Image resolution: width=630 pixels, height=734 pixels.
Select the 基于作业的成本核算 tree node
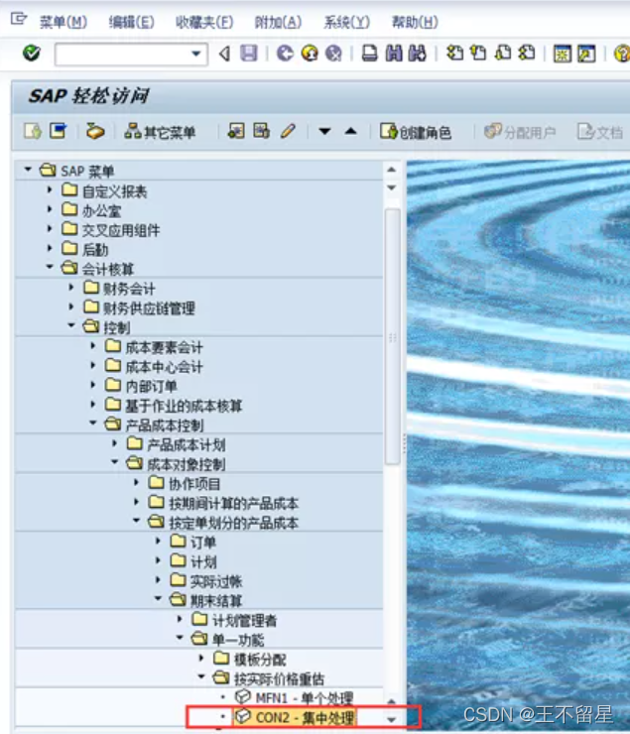point(184,406)
